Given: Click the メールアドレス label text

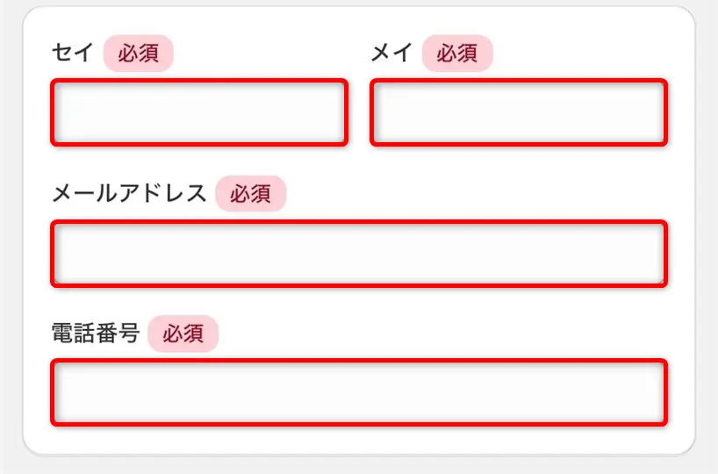Looking at the screenshot, I should [x=129, y=193].
